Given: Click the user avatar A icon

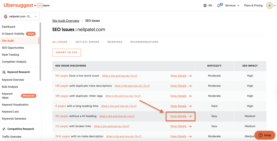Looking at the screenshot, I should point(270,6).
